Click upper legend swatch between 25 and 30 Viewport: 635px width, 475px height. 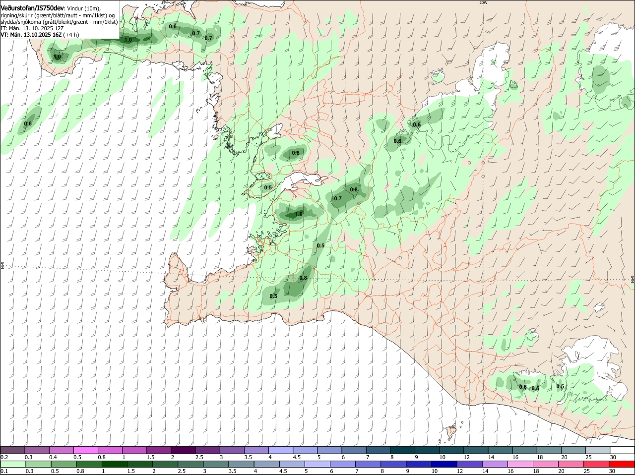(599, 450)
